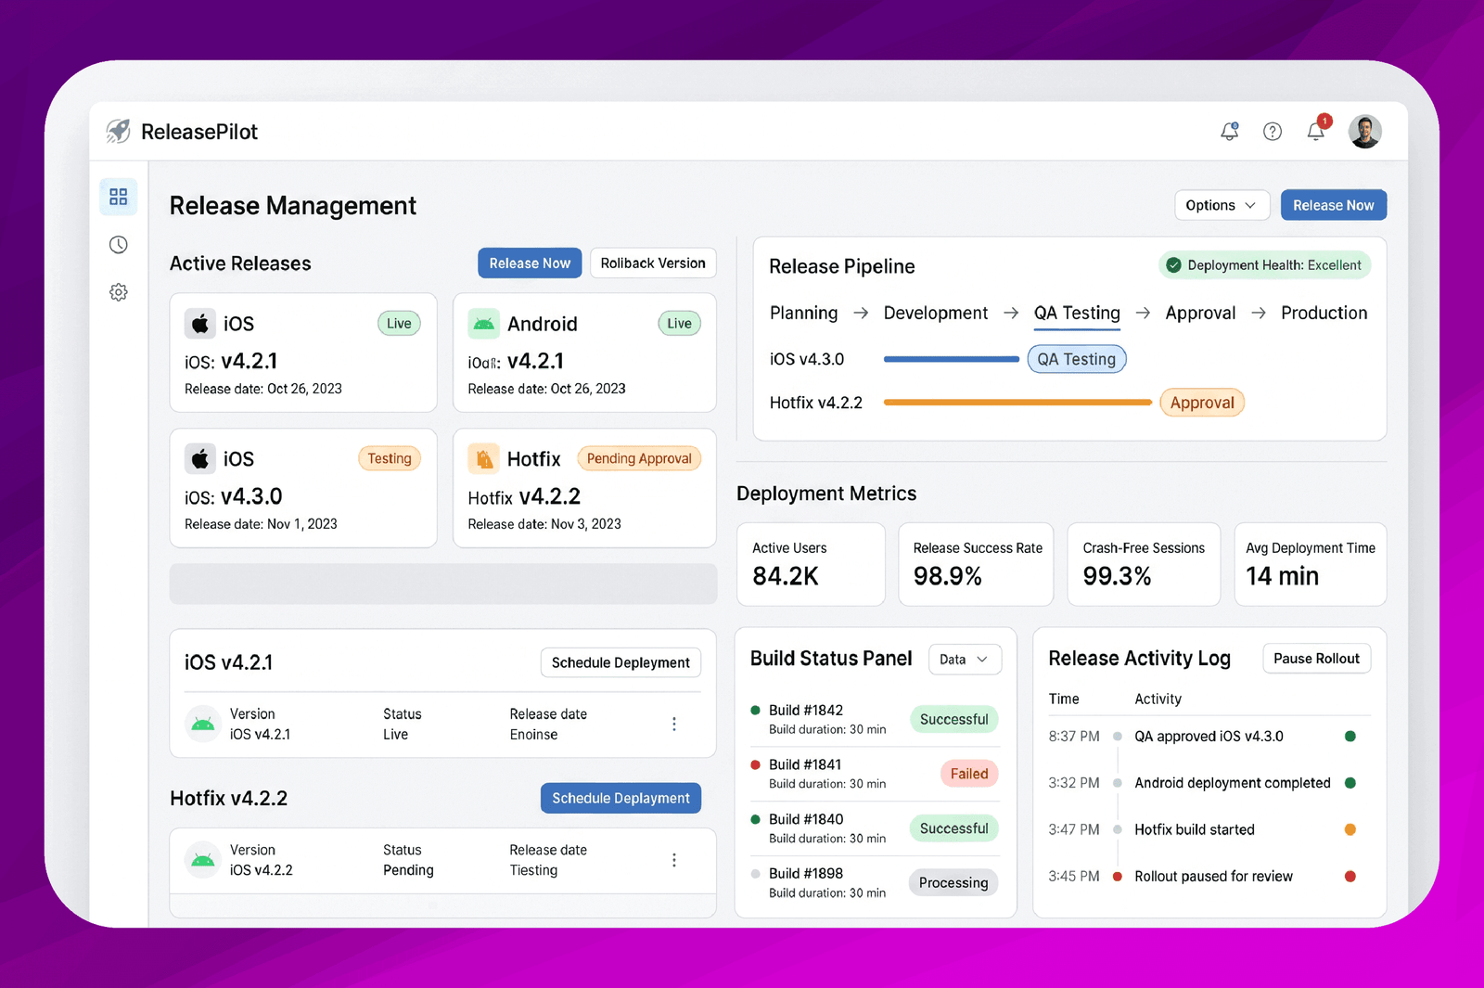Screen dimensions: 1484x988
Task: Click the help question mark icon
Action: (1273, 132)
